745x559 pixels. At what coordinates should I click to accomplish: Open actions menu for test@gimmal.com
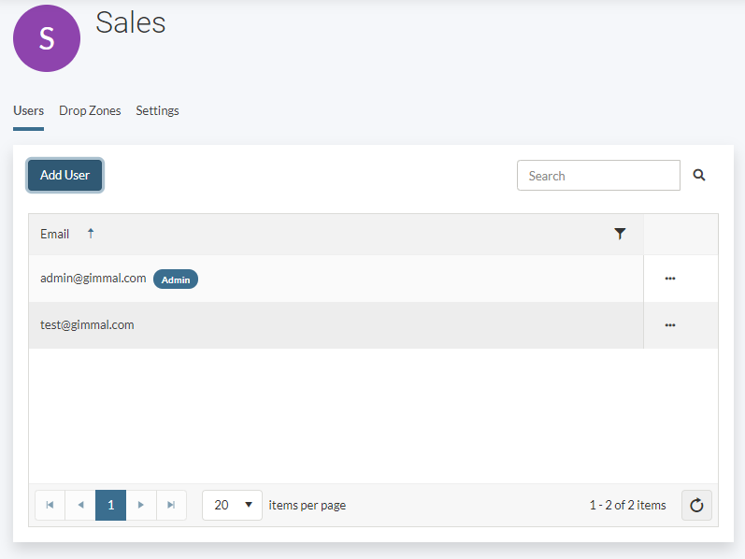click(x=669, y=325)
